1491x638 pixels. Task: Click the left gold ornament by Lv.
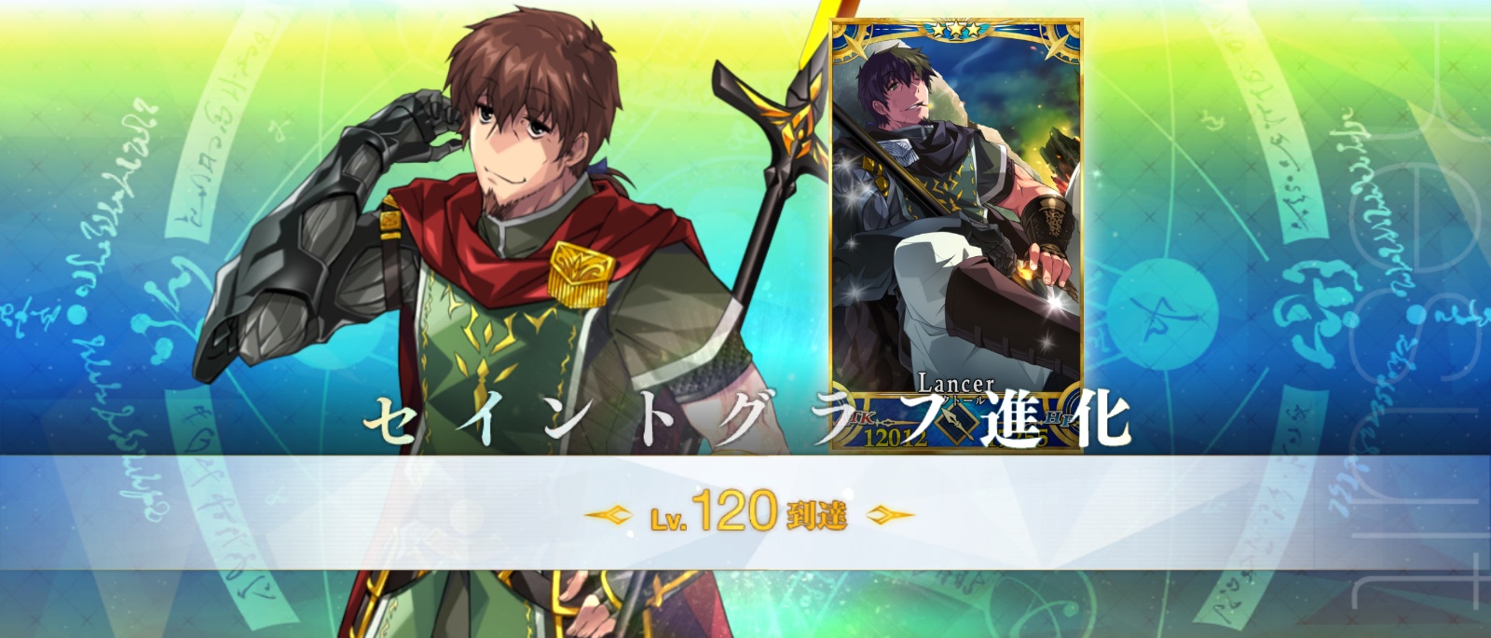(x=608, y=513)
